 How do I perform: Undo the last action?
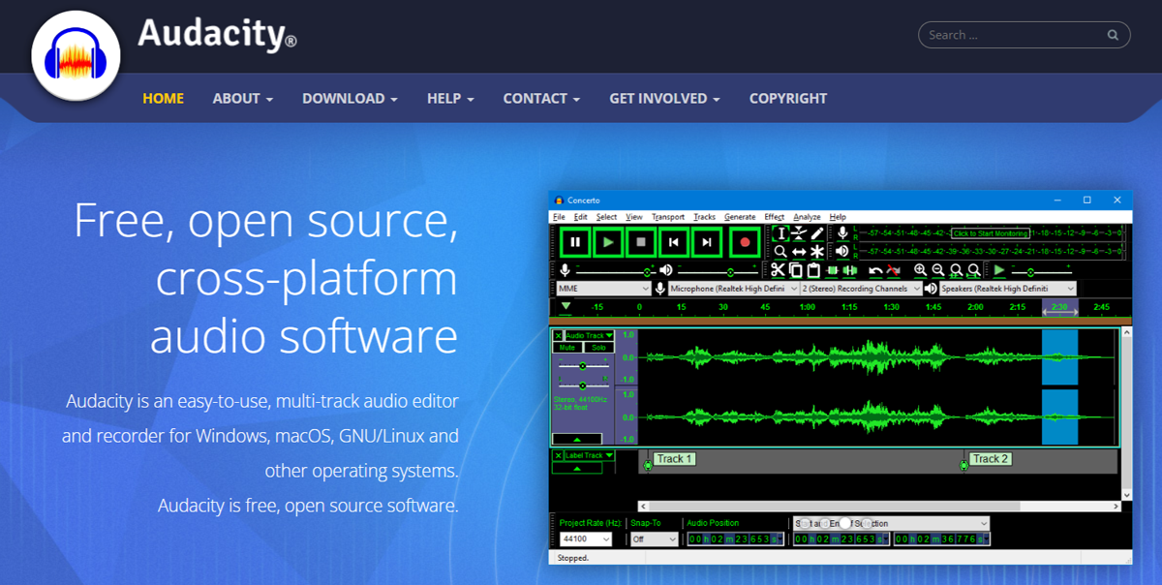pos(875,270)
